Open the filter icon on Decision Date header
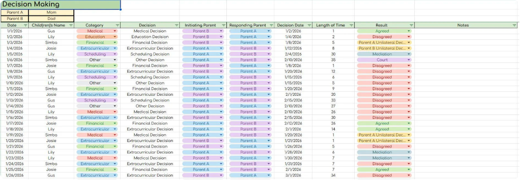The height and width of the screenshot is (181, 521). (310, 25)
